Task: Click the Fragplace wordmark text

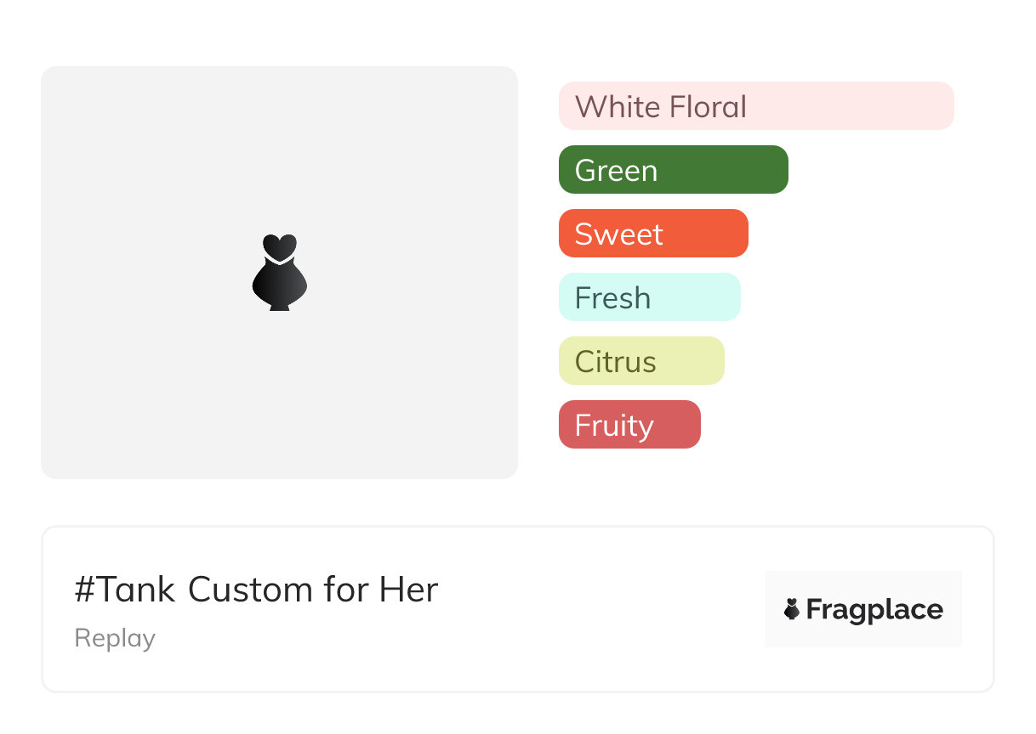Action: (874, 610)
